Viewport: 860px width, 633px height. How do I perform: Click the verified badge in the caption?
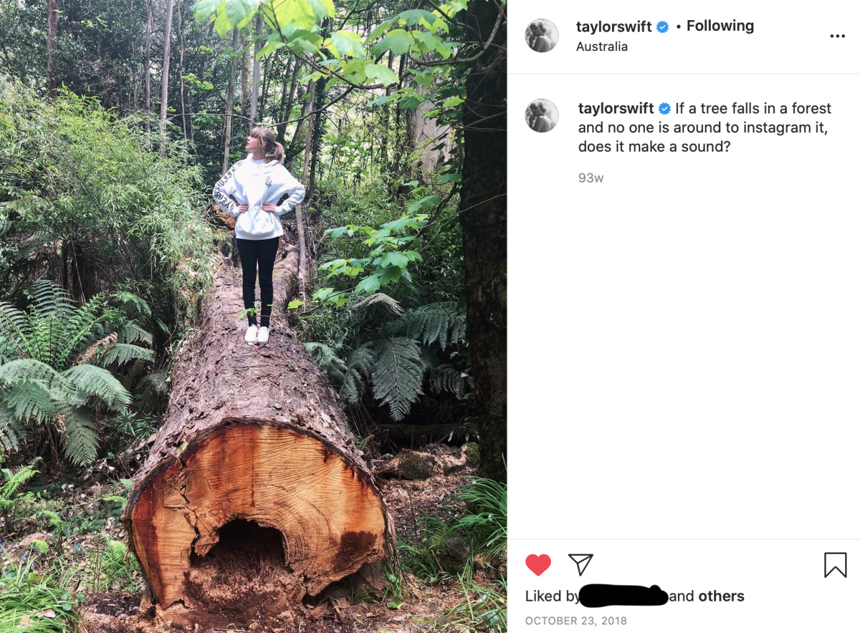point(664,109)
